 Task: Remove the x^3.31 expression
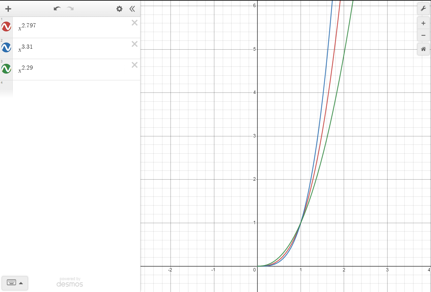pyautogui.click(x=134, y=44)
